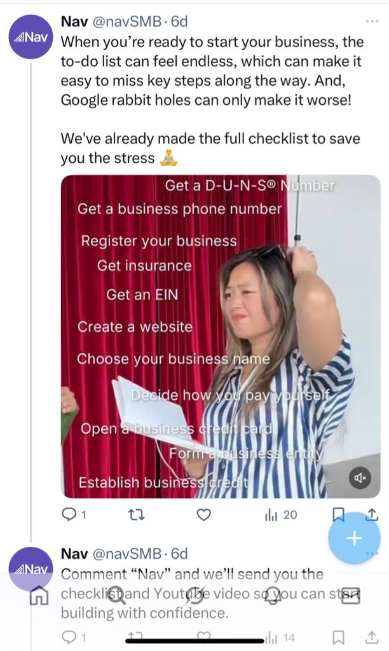This screenshot has width=389, height=651.
Task: Share the second Nav tweet
Action: tap(372, 636)
